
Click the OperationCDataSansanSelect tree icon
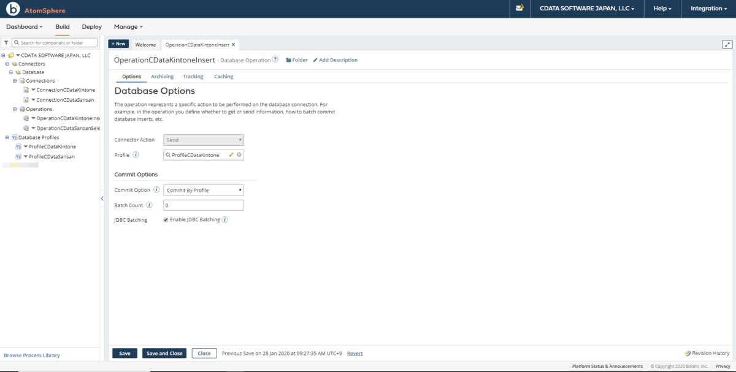[26, 128]
